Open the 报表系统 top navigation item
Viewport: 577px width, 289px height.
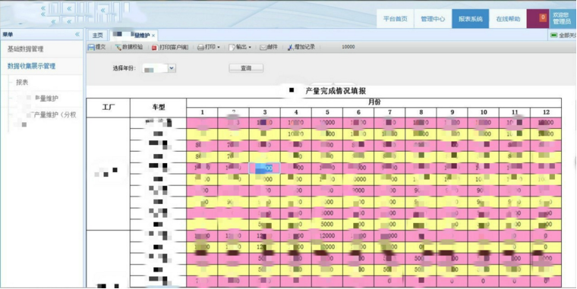[x=470, y=19]
